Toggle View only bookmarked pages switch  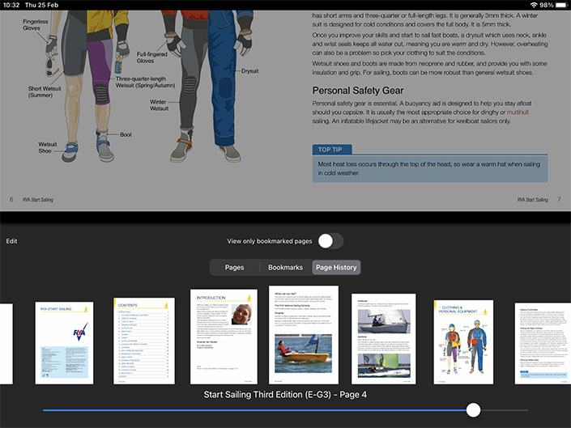tap(330, 241)
